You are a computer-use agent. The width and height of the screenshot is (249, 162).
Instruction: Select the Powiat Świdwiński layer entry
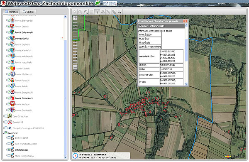pyautogui.click(x=24, y=110)
